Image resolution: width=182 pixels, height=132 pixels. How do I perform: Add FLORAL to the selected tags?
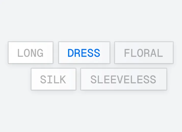point(144,53)
